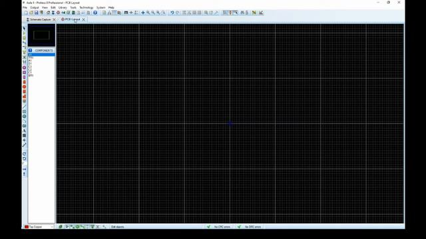The height and width of the screenshot is (239, 426).
Task: Select the 2D Graphics Box tool
Action: tap(24, 112)
